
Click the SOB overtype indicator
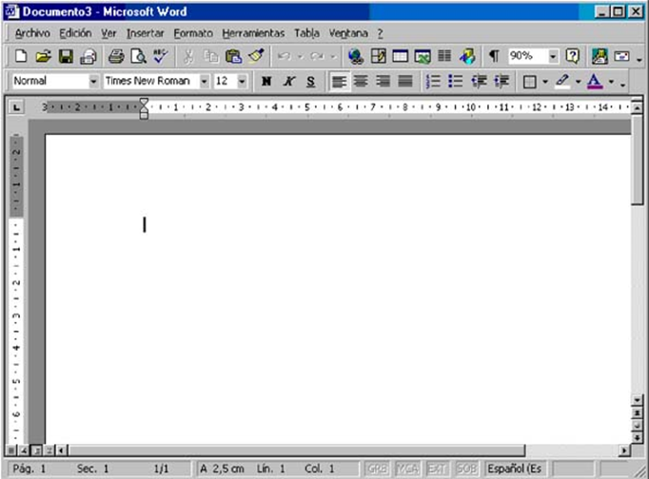coord(466,469)
